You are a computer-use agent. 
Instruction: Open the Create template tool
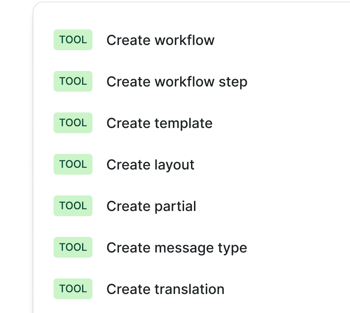[x=159, y=123]
